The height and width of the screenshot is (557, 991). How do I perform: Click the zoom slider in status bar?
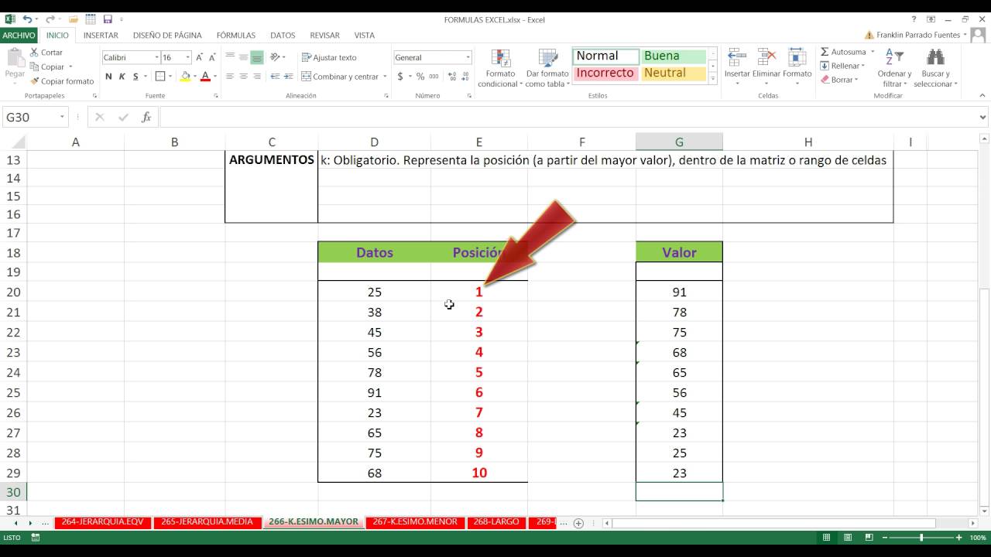tap(921, 538)
